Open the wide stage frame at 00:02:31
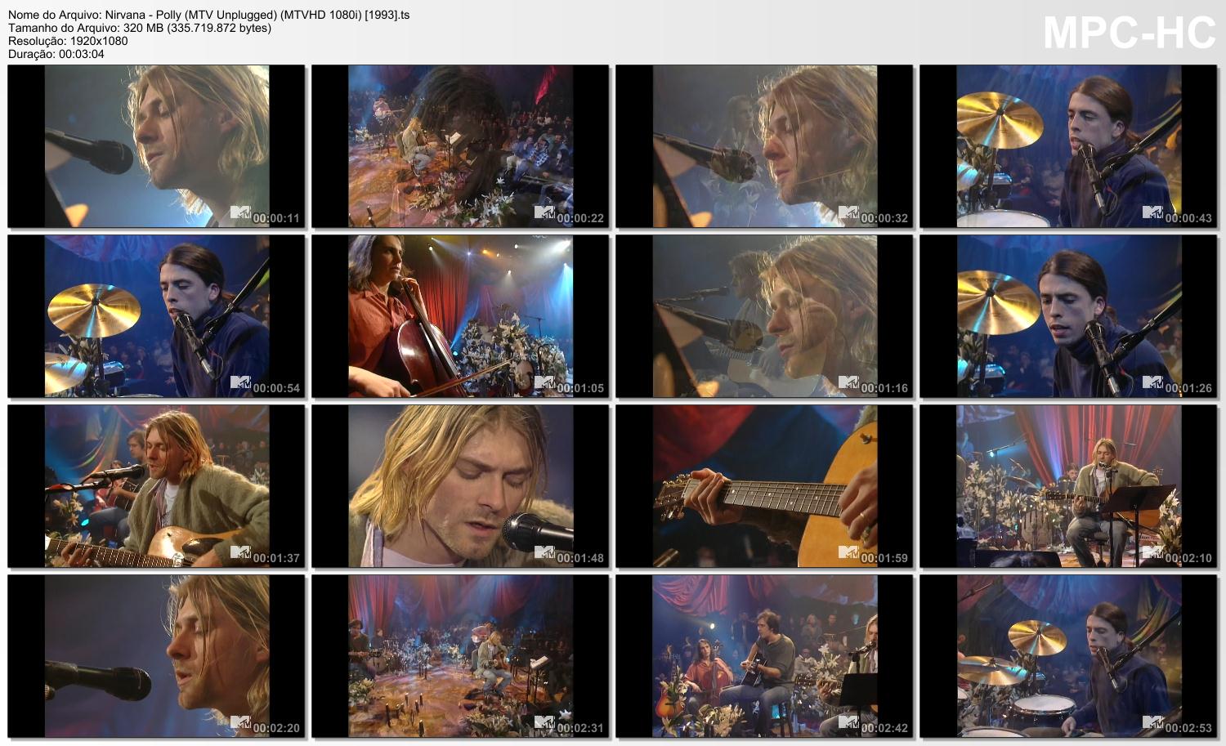This screenshot has width=1226, height=746. 460,656
